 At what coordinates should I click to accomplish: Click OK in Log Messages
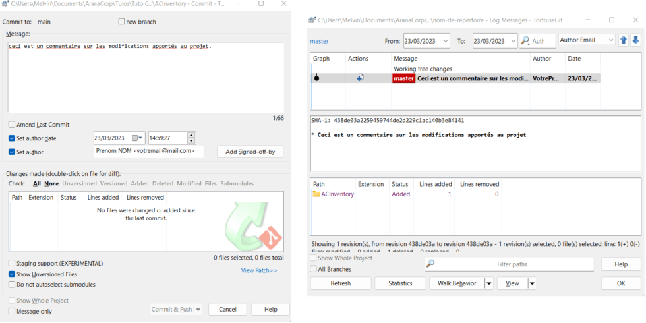[x=621, y=283]
